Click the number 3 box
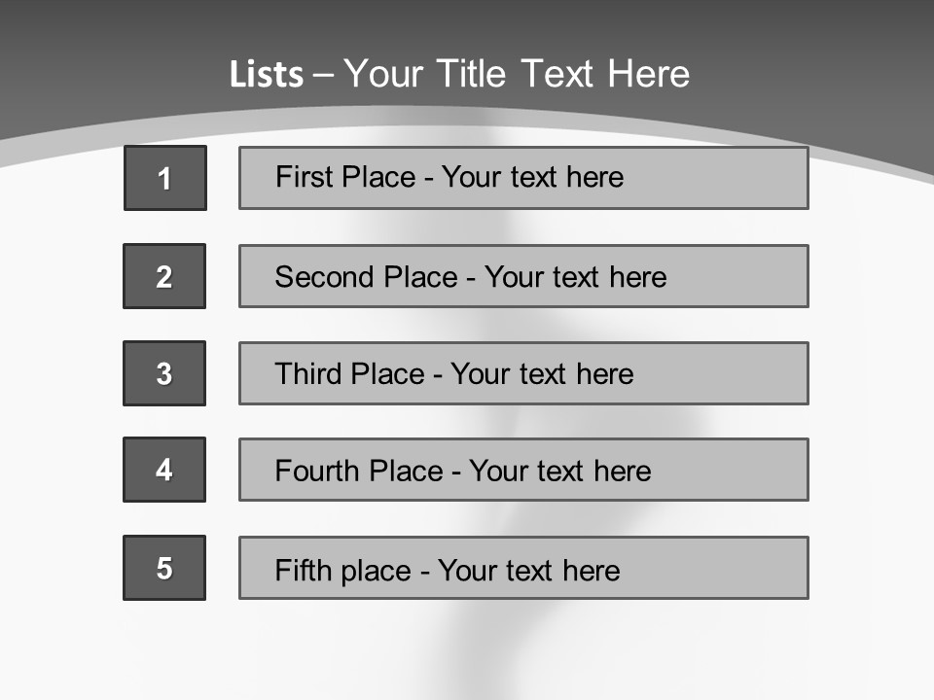 coord(164,373)
